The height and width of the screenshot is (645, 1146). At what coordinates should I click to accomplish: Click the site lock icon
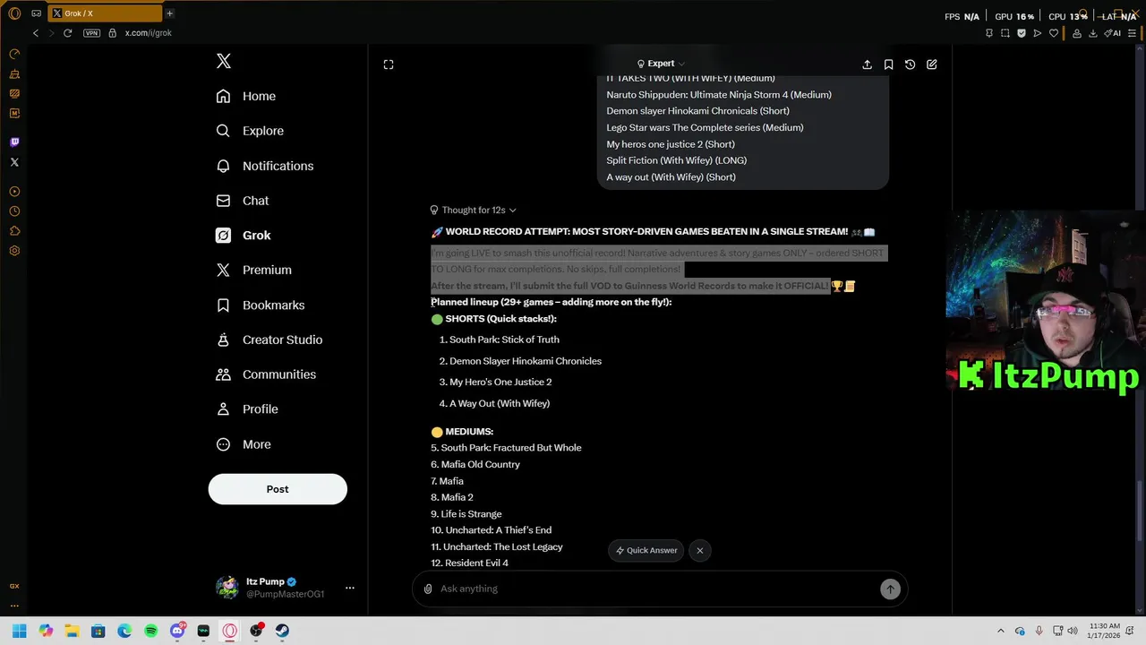[112, 33]
